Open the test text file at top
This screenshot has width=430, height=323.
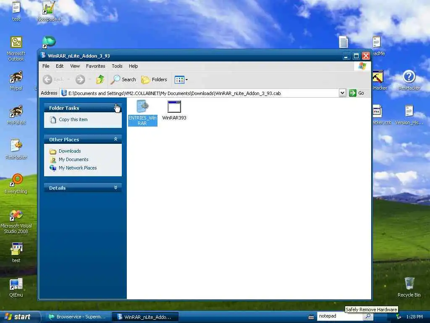[x=16, y=11]
